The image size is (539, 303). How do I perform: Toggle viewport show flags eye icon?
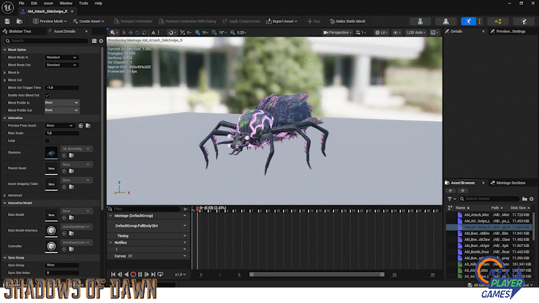point(397,32)
